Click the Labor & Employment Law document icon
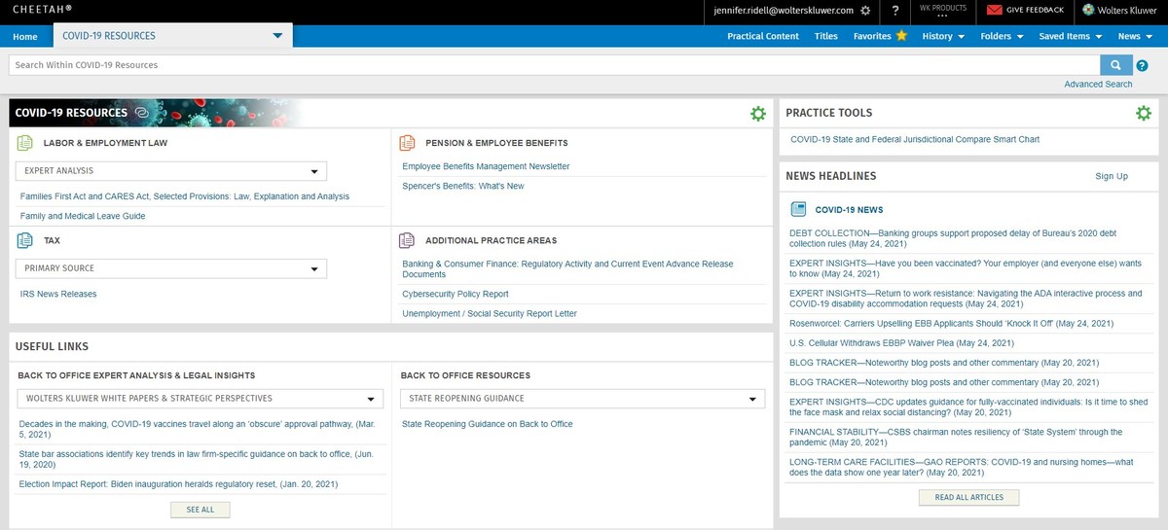Screen dimensions: 1168x530 (x=25, y=143)
